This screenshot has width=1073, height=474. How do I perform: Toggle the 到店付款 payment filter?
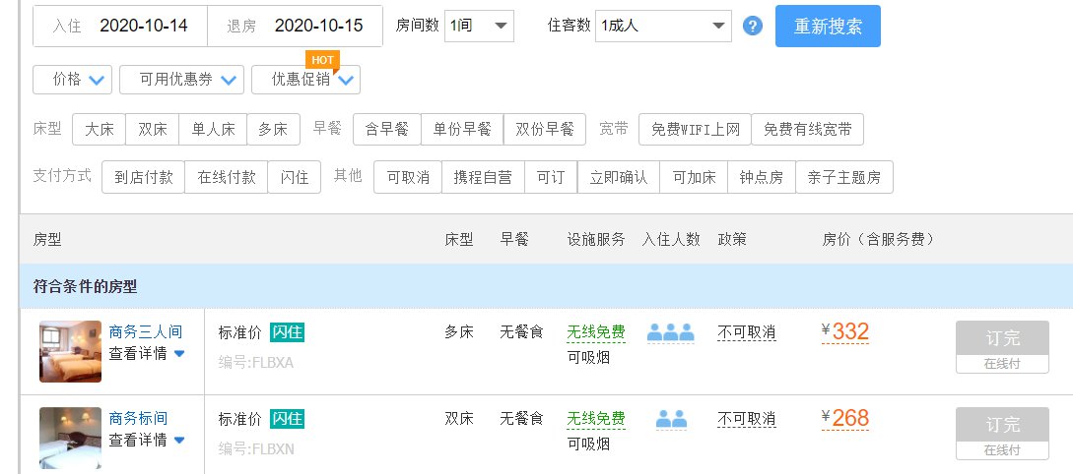tap(143, 177)
